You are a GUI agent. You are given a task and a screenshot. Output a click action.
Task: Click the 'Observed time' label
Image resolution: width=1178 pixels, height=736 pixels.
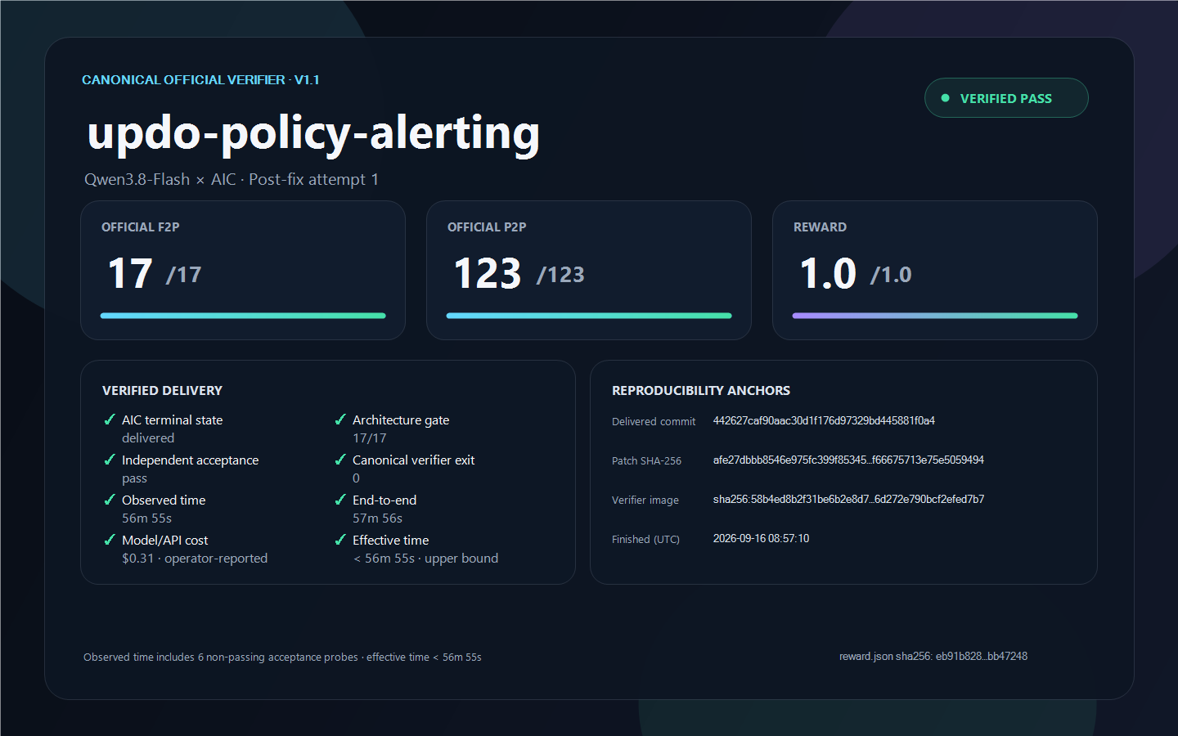coord(164,500)
